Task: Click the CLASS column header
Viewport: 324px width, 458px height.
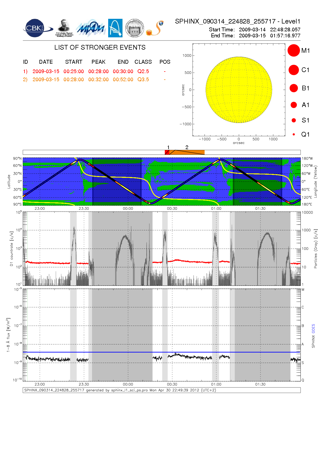Action: pyautogui.click(x=143, y=62)
